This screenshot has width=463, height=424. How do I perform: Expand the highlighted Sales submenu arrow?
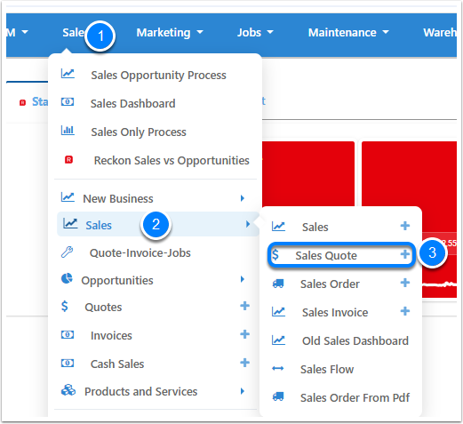pyautogui.click(x=248, y=224)
